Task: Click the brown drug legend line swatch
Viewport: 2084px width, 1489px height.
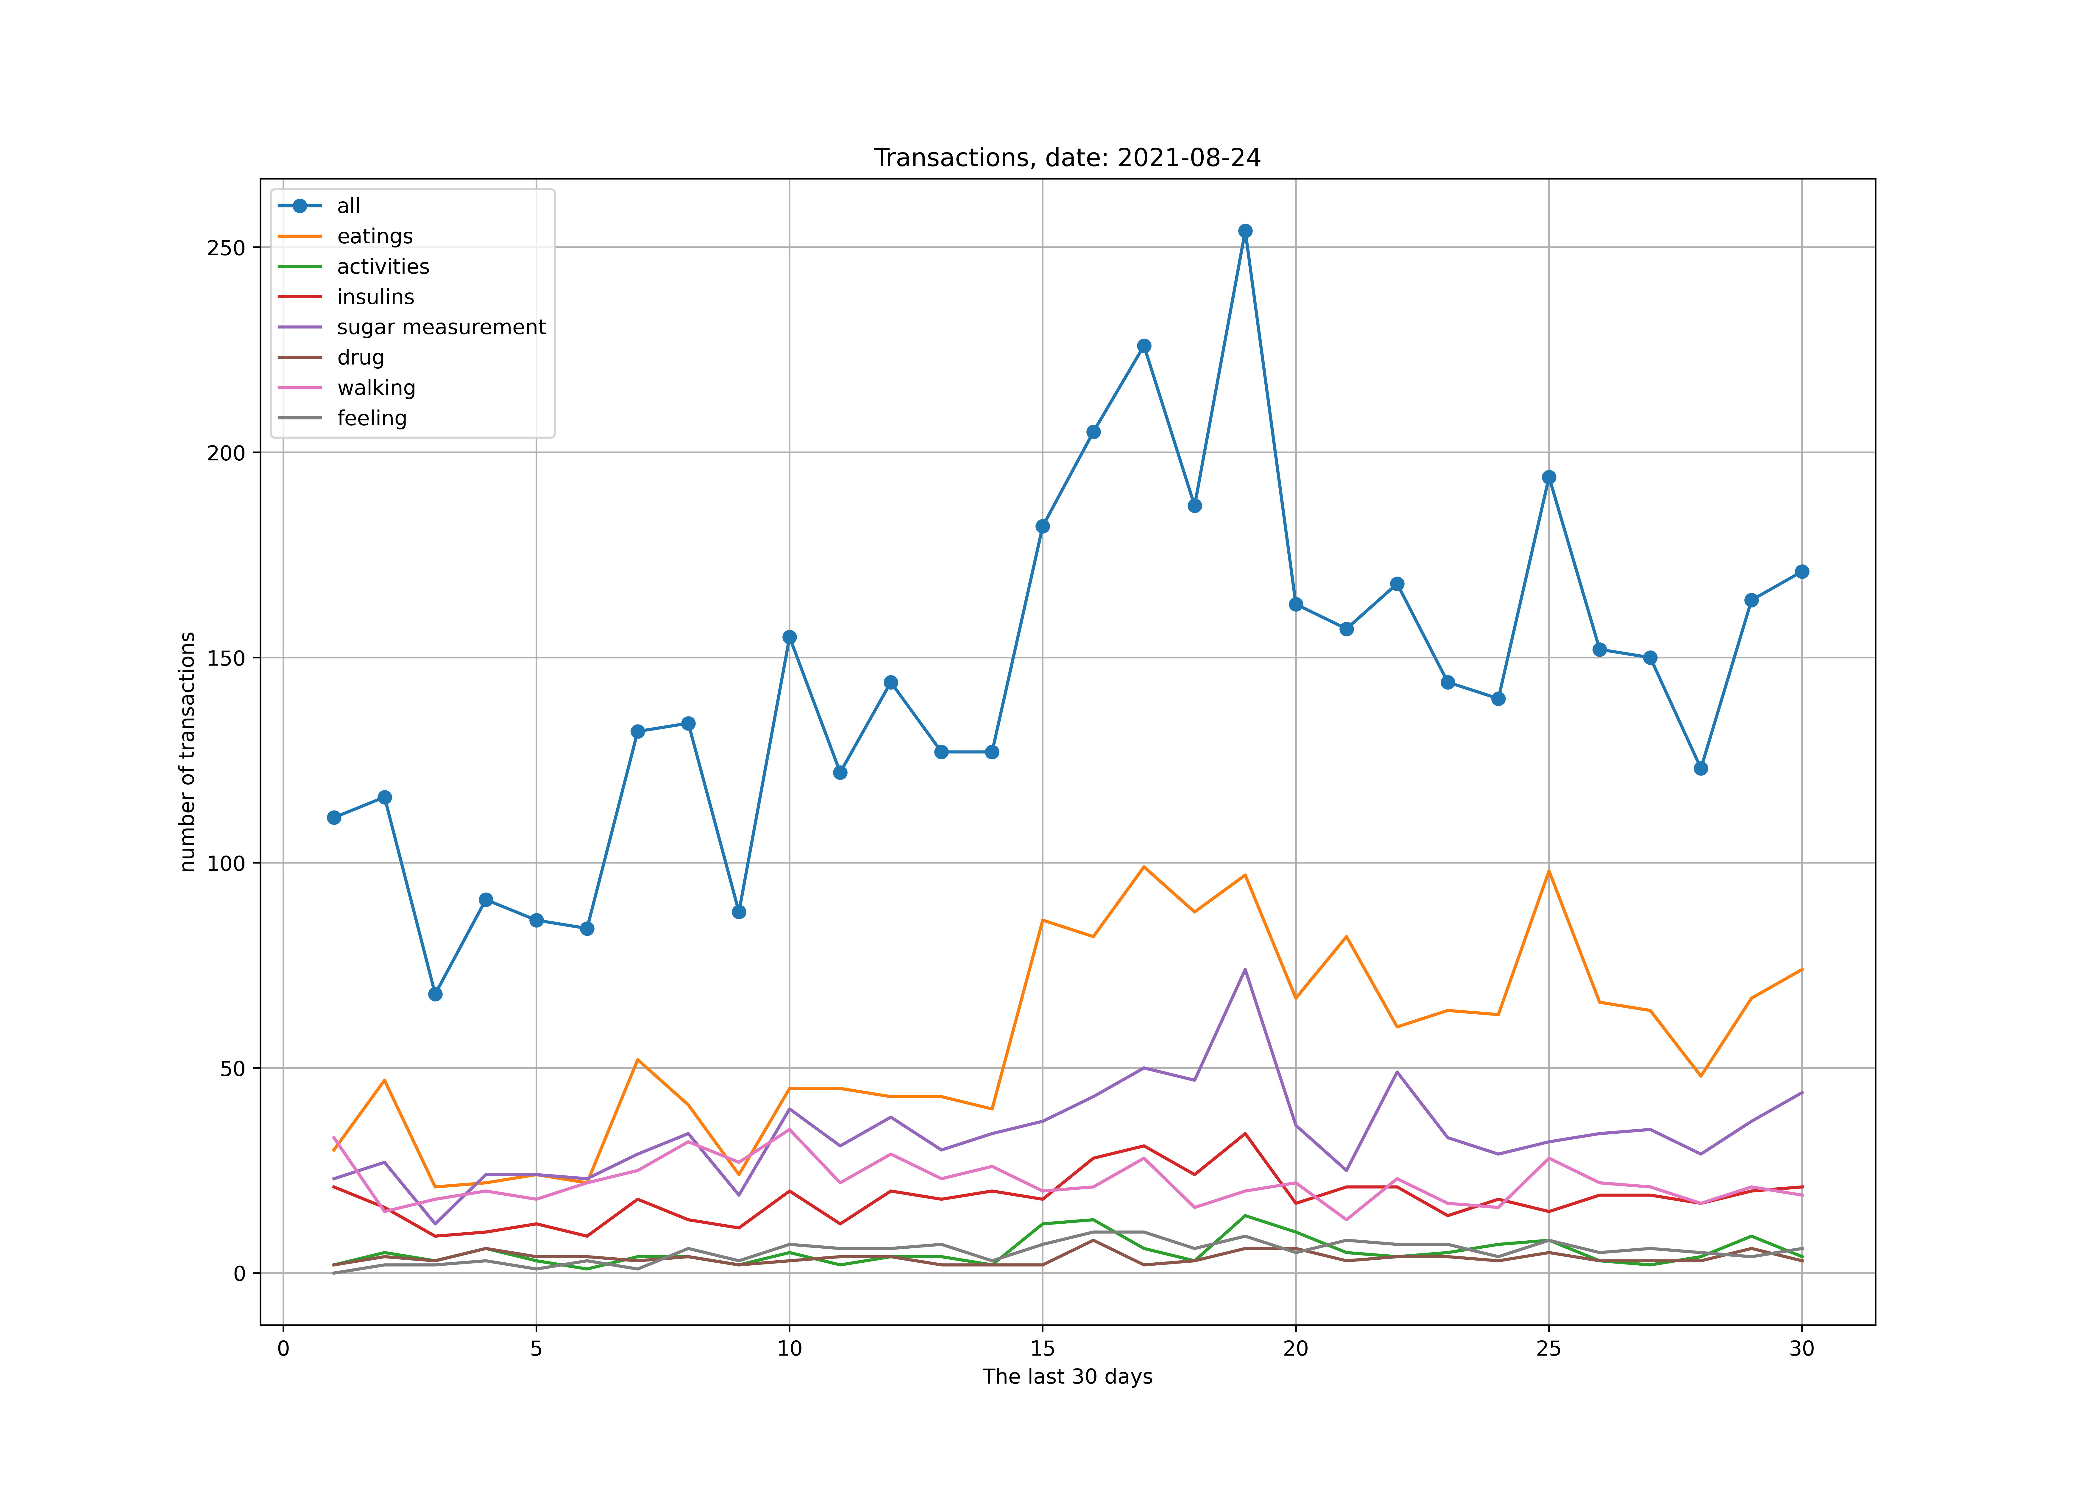Action: pyautogui.click(x=300, y=358)
